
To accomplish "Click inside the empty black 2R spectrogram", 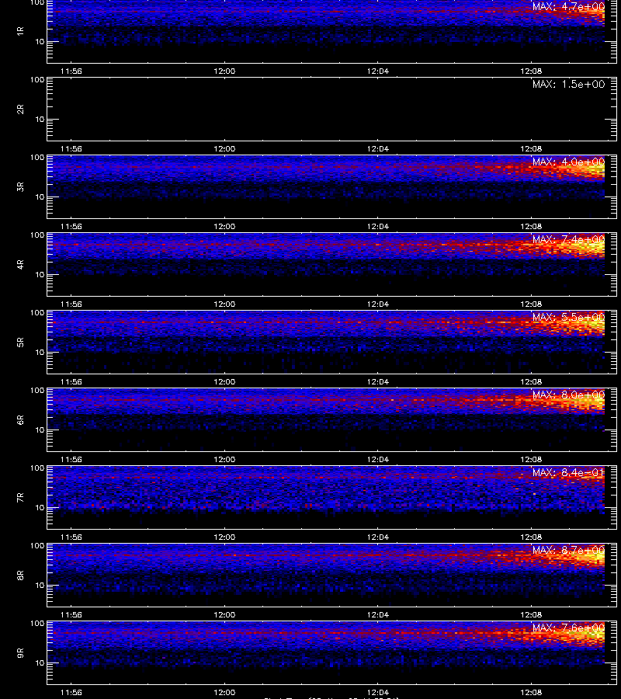I will pos(331,110).
